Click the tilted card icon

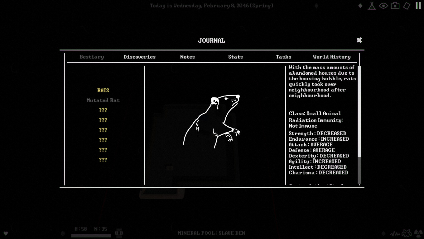pos(407,6)
